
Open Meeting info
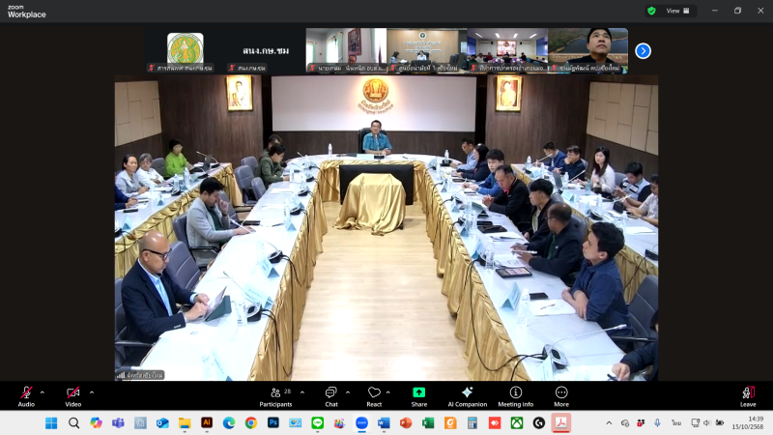coord(516,396)
